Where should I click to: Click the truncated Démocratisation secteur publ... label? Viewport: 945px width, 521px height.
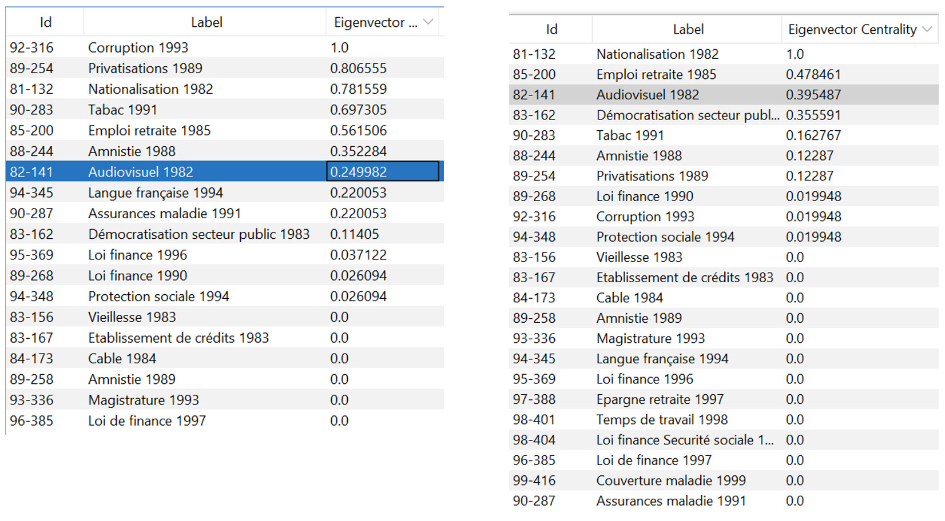[x=687, y=115]
